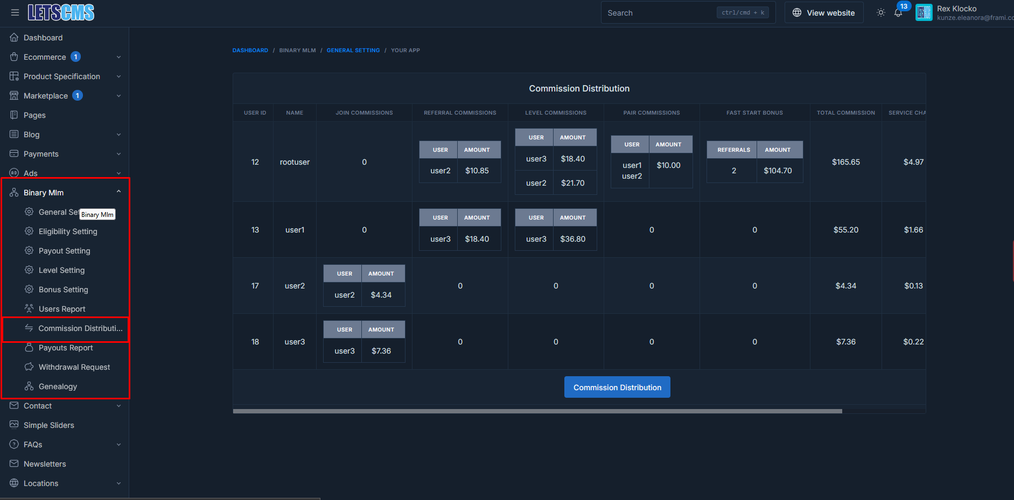The width and height of the screenshot is (1014, 500).
Task: Select the Payout Setting gear icon
Action: [29, 250]
